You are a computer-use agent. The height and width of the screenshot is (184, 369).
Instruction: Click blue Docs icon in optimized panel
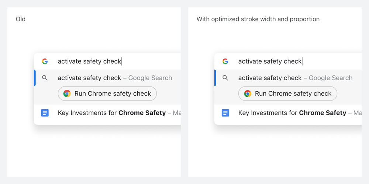(225, 113)
